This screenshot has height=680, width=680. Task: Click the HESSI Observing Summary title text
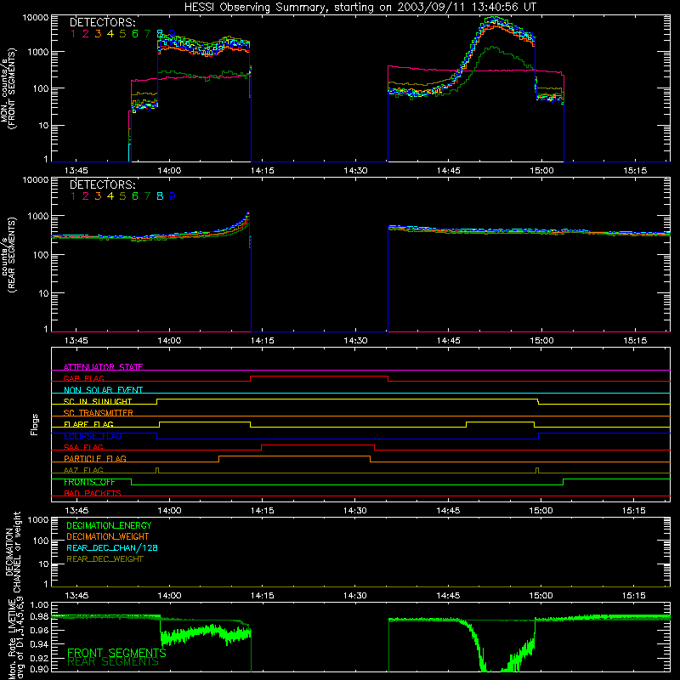pos(360,8)
